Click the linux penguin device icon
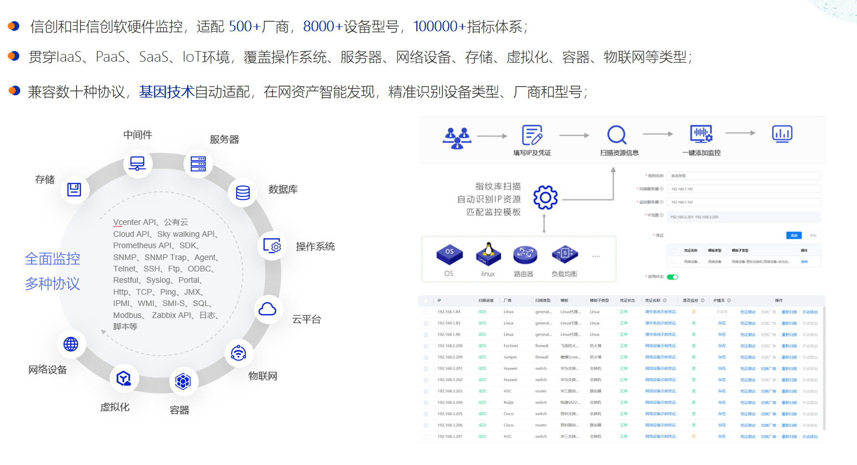Image resolution: width=857 pixels, height=465 pixels. (488, 254)
